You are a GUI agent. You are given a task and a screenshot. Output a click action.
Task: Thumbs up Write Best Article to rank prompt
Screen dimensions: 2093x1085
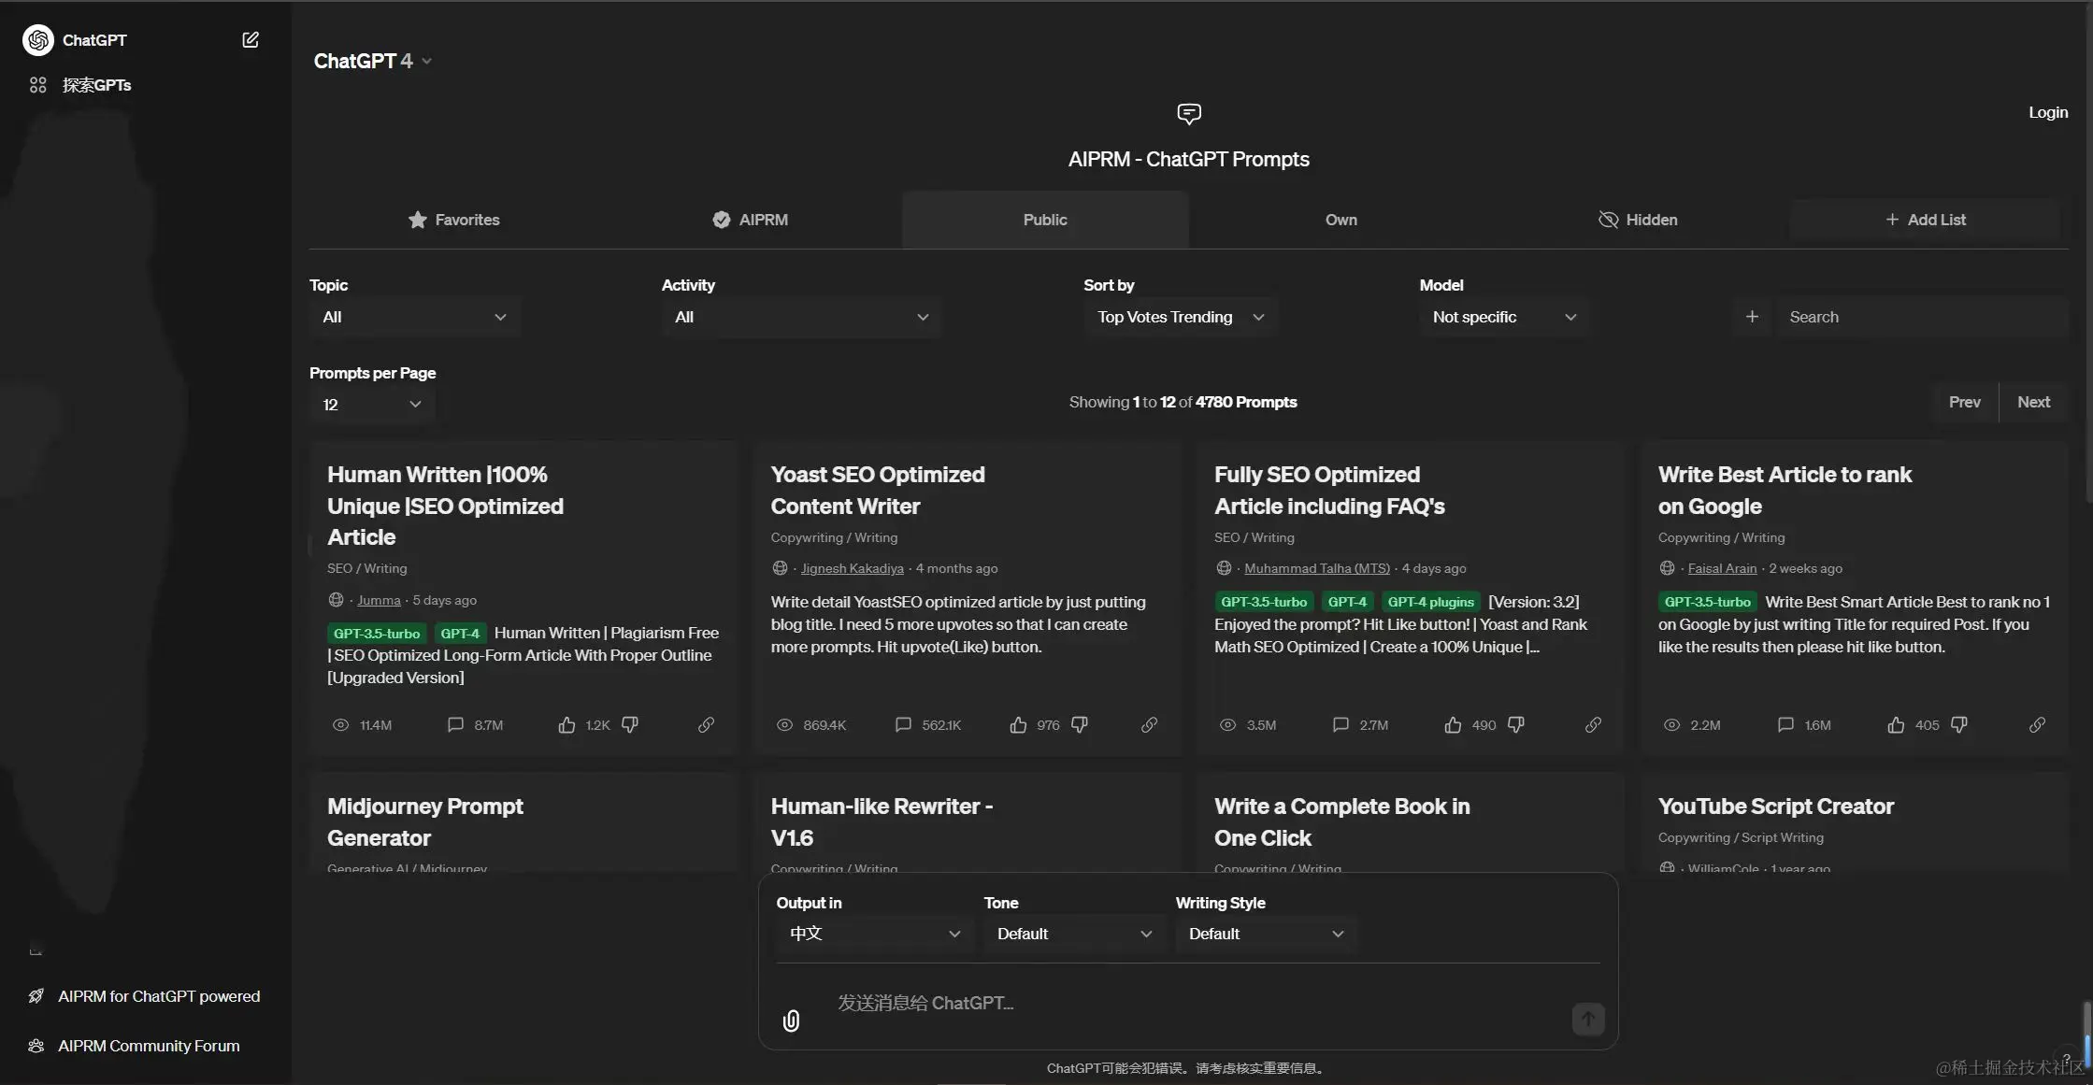tap(1896, 725)
